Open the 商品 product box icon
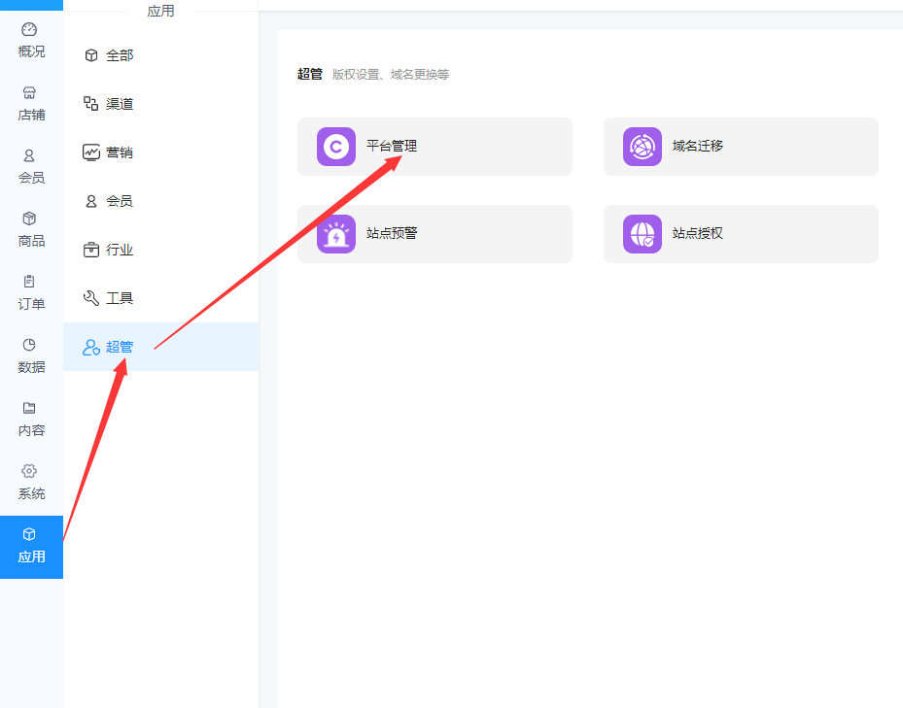Image resolution: width=903 pixels, height=708 pixels. pos(29,219)
